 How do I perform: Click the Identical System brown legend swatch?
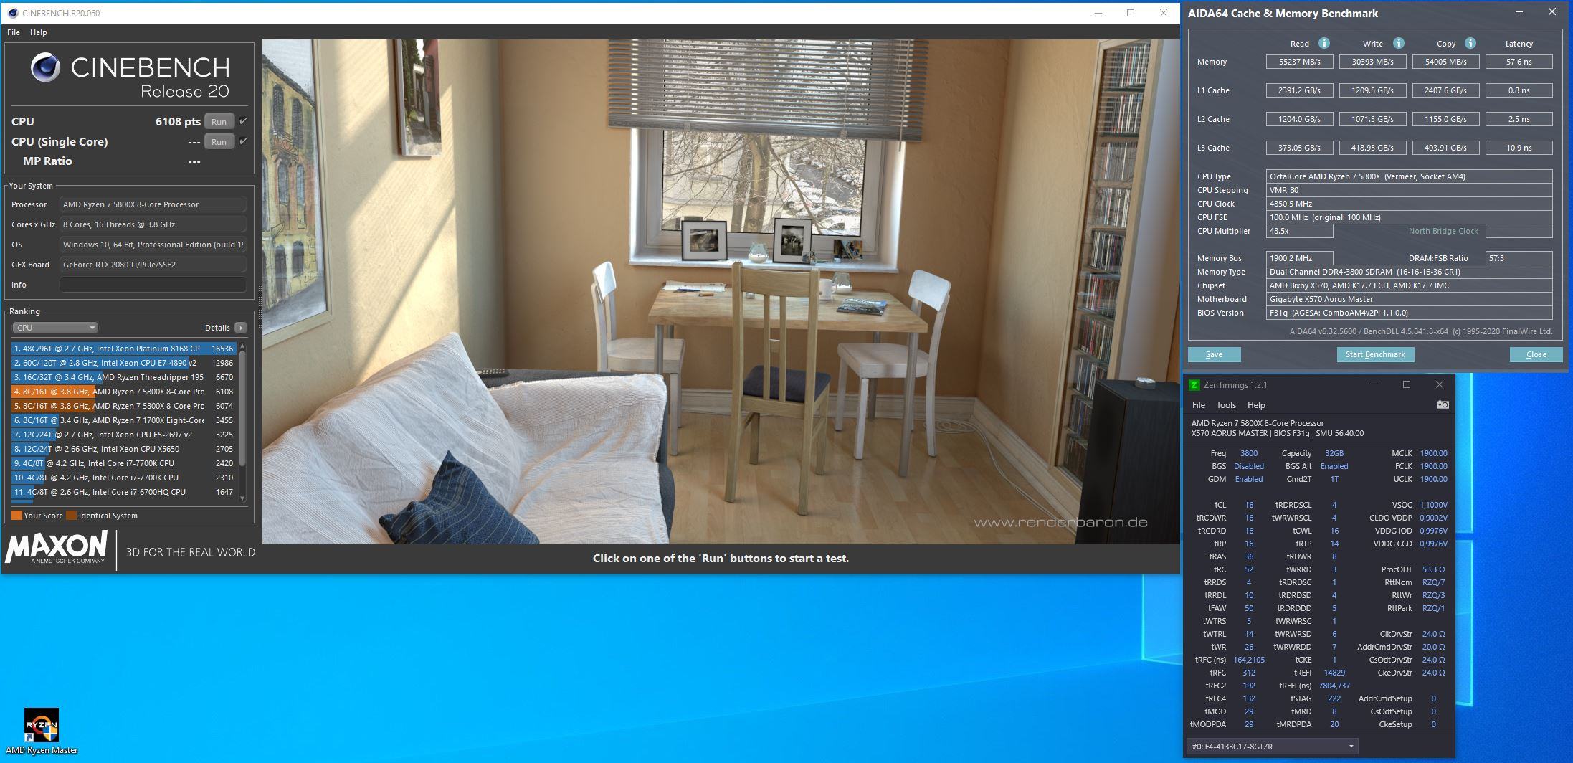pyautogui.click(x=72, y=515)
